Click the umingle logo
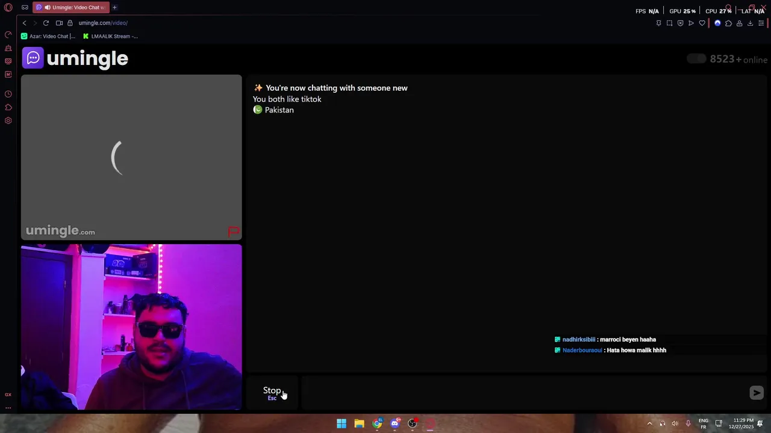The width and height of the screenshot is (771, 433). (75, 58)
